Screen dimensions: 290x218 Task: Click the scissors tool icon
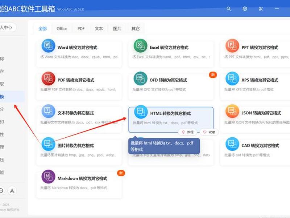coord(261,9)
